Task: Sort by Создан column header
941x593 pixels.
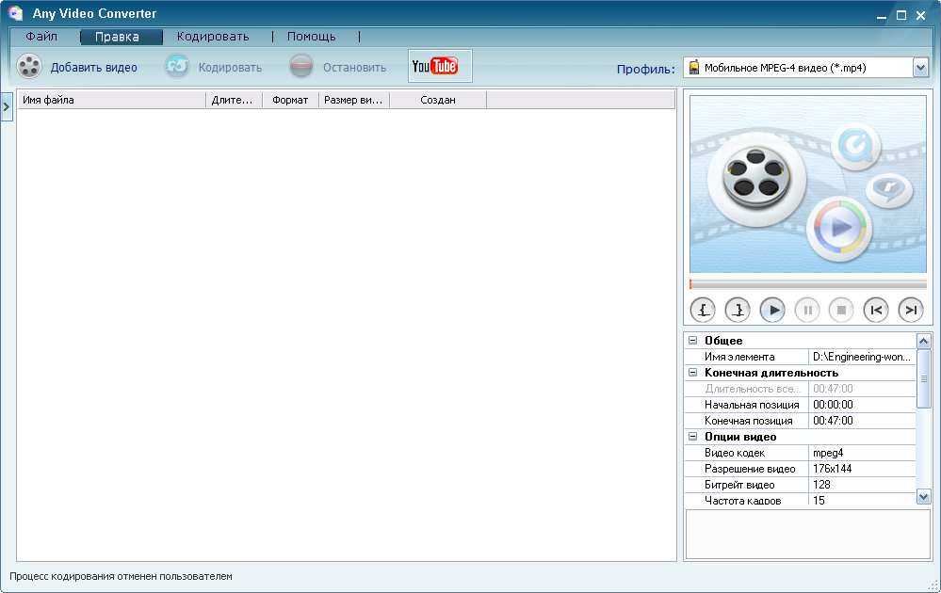Action: click(x=438, y=100)
